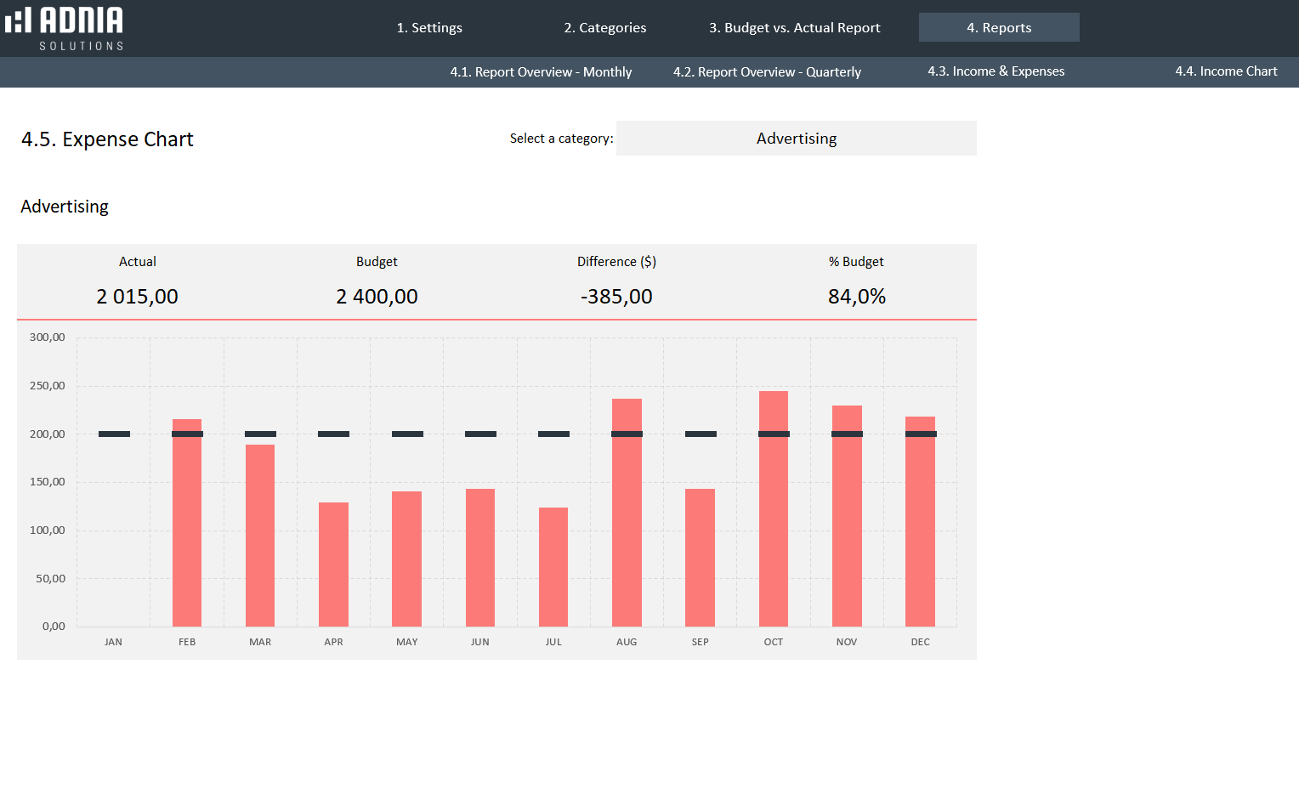Click the Difference value -385,00
This screenshot has height=800, width=1299.
pyautogui.click(x=616, y=297)
